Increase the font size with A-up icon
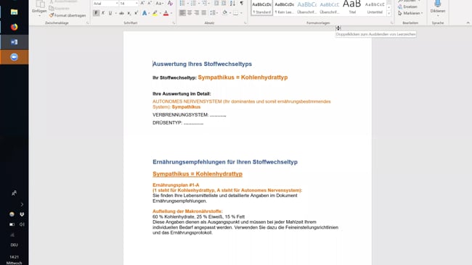Image resolution: width=472 pixels, height=265 pixels. coord(142,4)
